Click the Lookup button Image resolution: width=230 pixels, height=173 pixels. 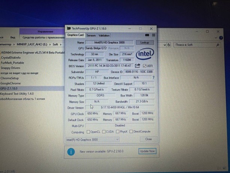click(x=145, y=42)
